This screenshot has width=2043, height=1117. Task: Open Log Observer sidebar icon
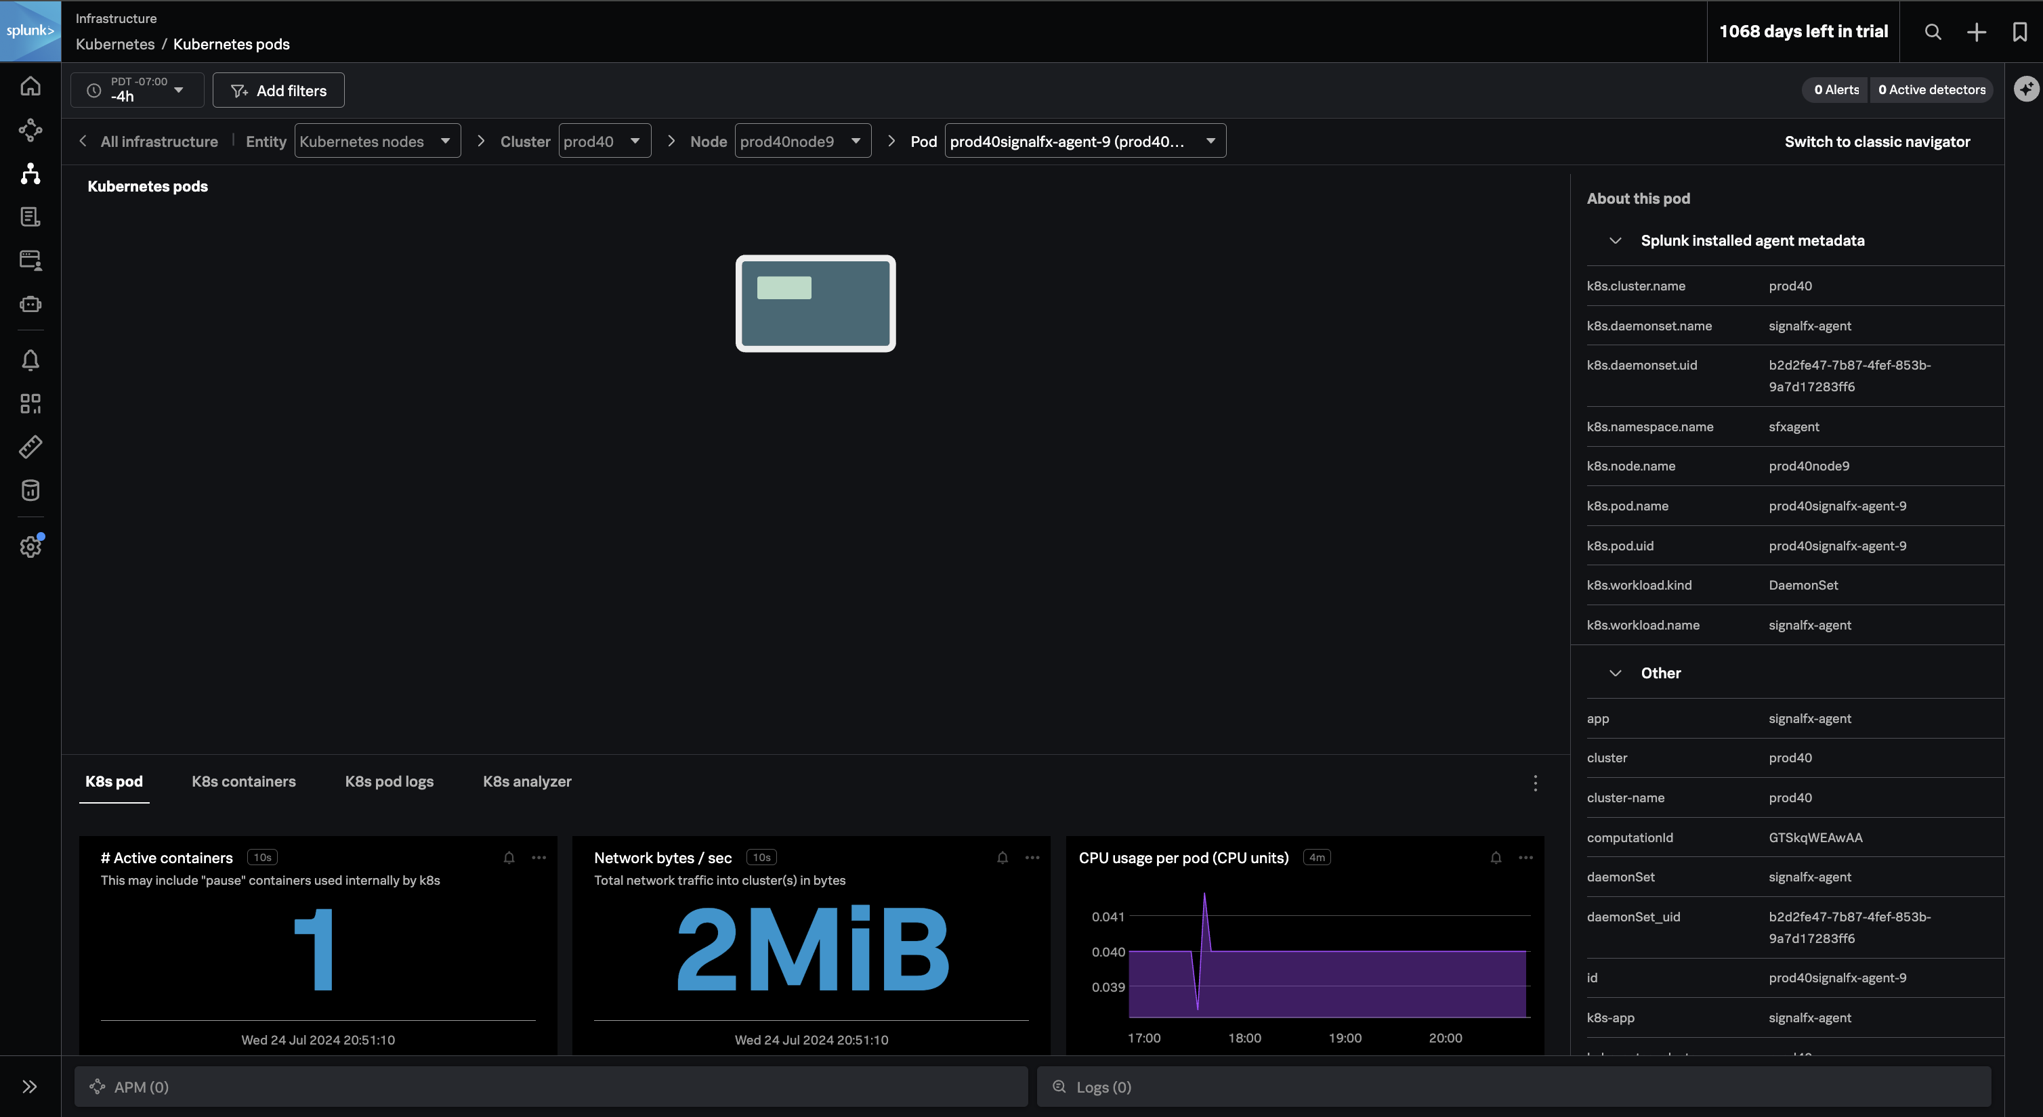click(x=30, y=217)
